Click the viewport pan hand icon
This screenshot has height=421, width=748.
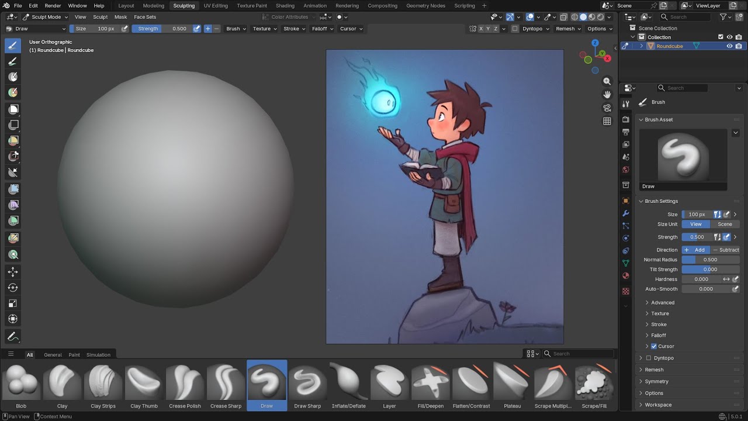(x=607, y=95)
